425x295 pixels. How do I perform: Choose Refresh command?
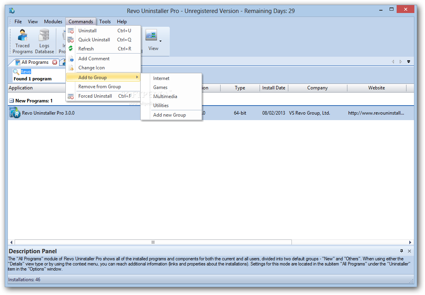click(103, 49)
